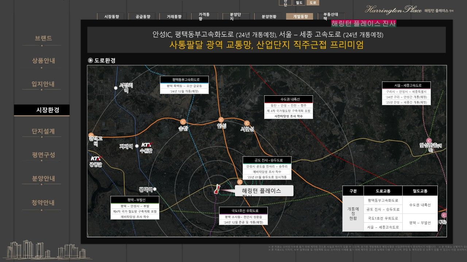
Task: Open the 상품안내 sidebar menu
Action: coord(43,61)
